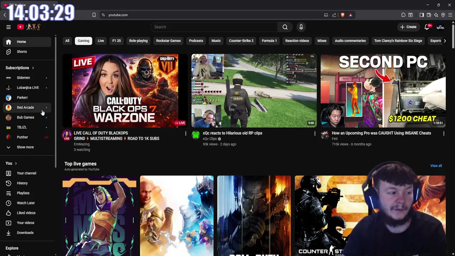The height and width of the screenshot is (256, 455).
Task: Open Putther subscription channel
Action: (27, 137)
